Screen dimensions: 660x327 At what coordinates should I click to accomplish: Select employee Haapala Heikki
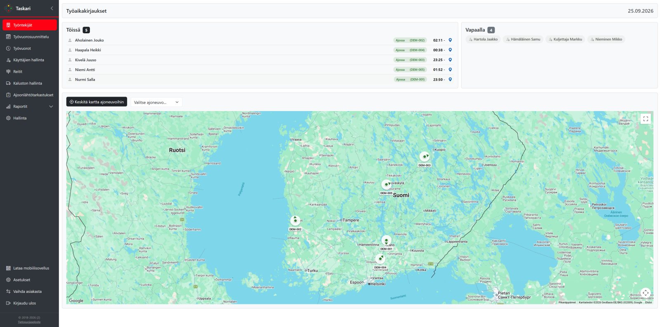[88, 50]
